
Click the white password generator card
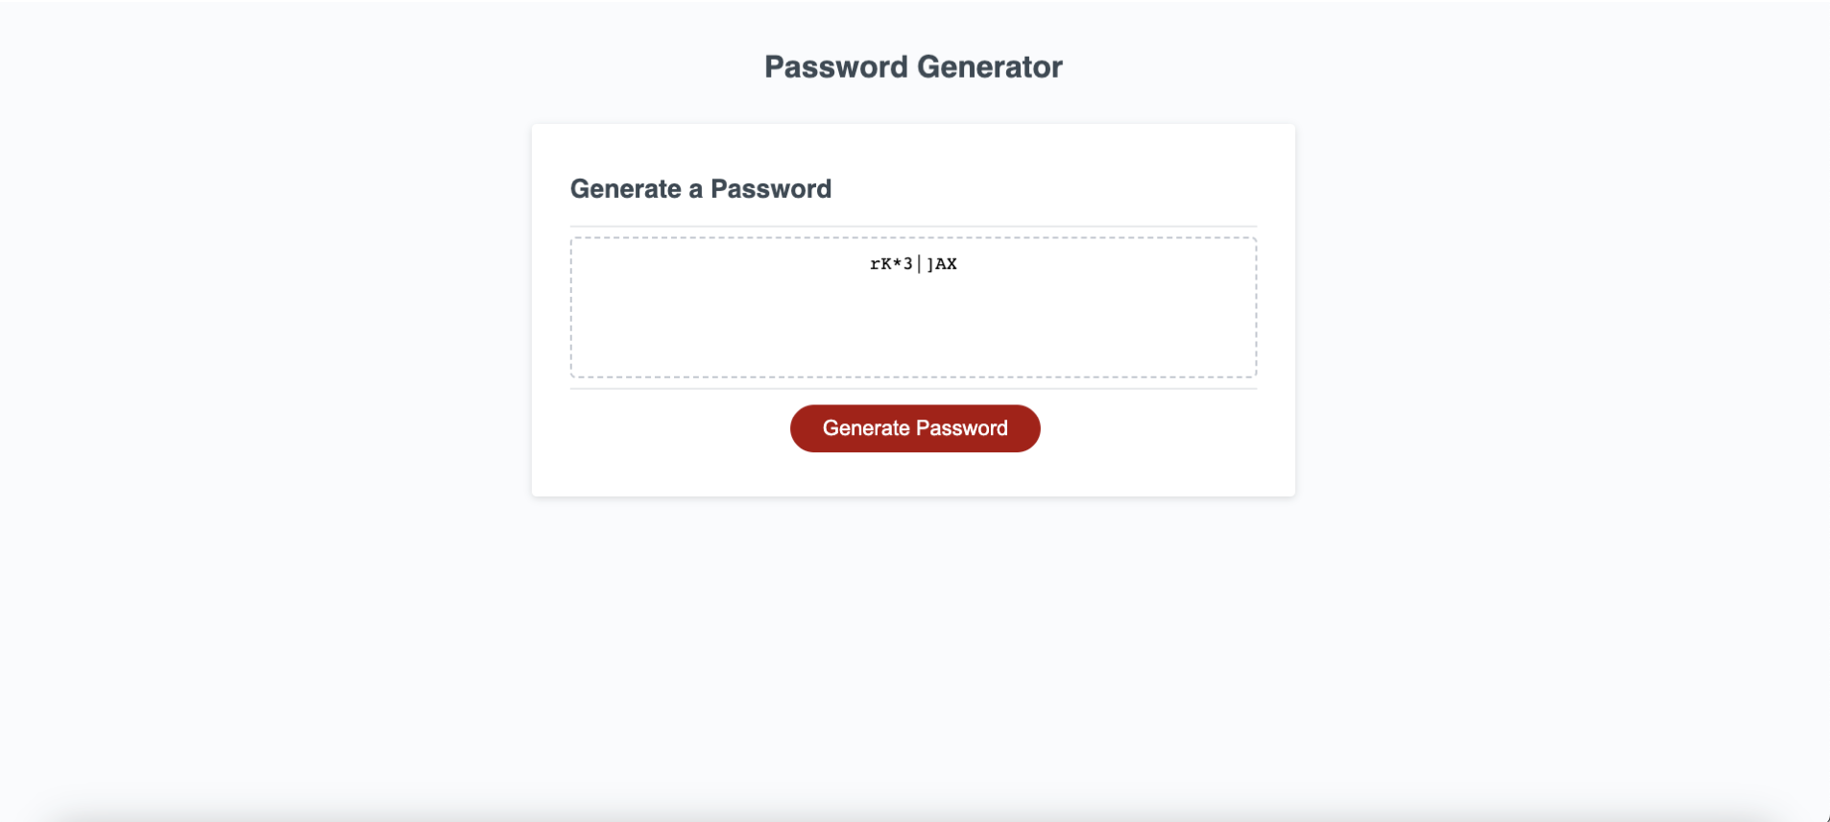912,471
